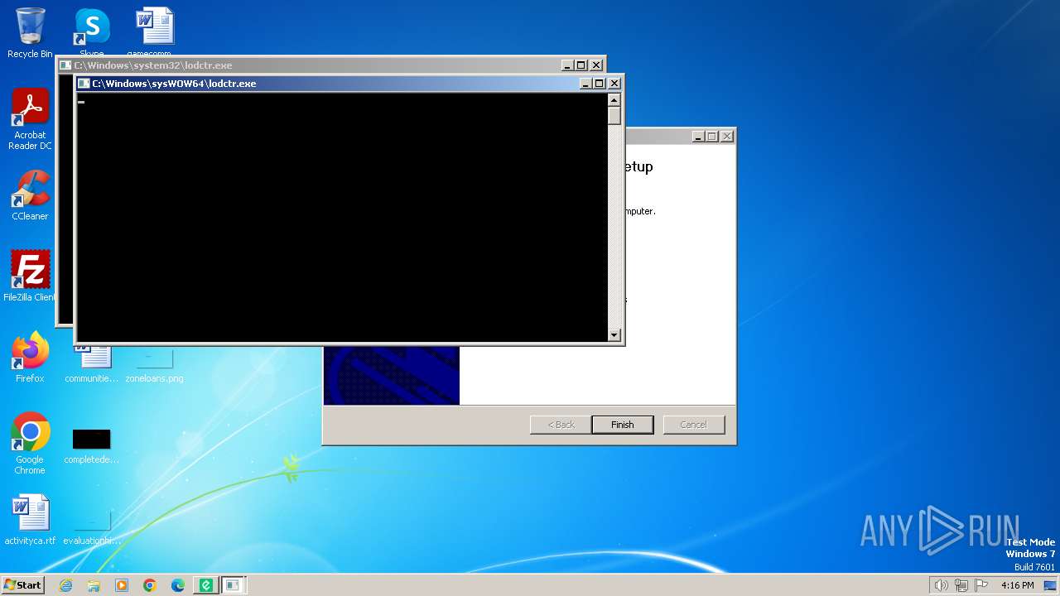Select the evaluationhi file icon
This screenshot has height=596, width=1060.
point(92,526)
